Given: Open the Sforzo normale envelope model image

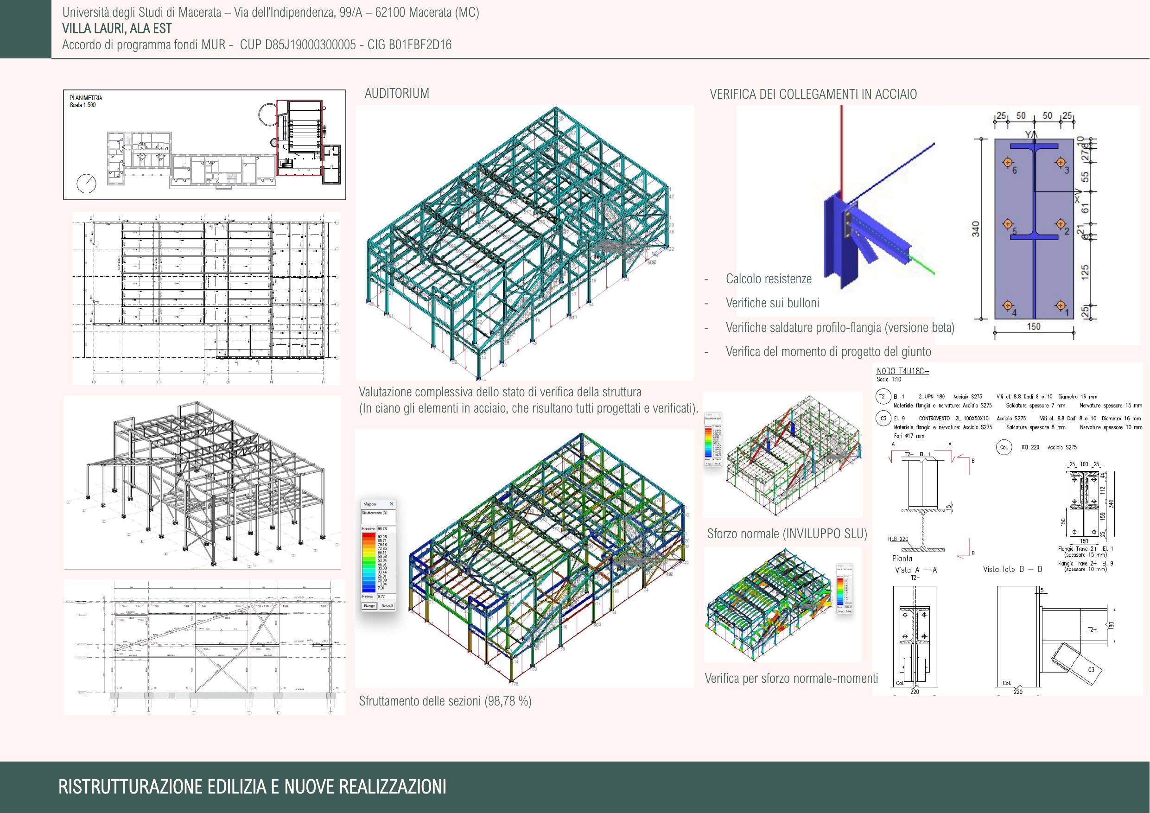Looking at the screenshot, I should [783, 455].
